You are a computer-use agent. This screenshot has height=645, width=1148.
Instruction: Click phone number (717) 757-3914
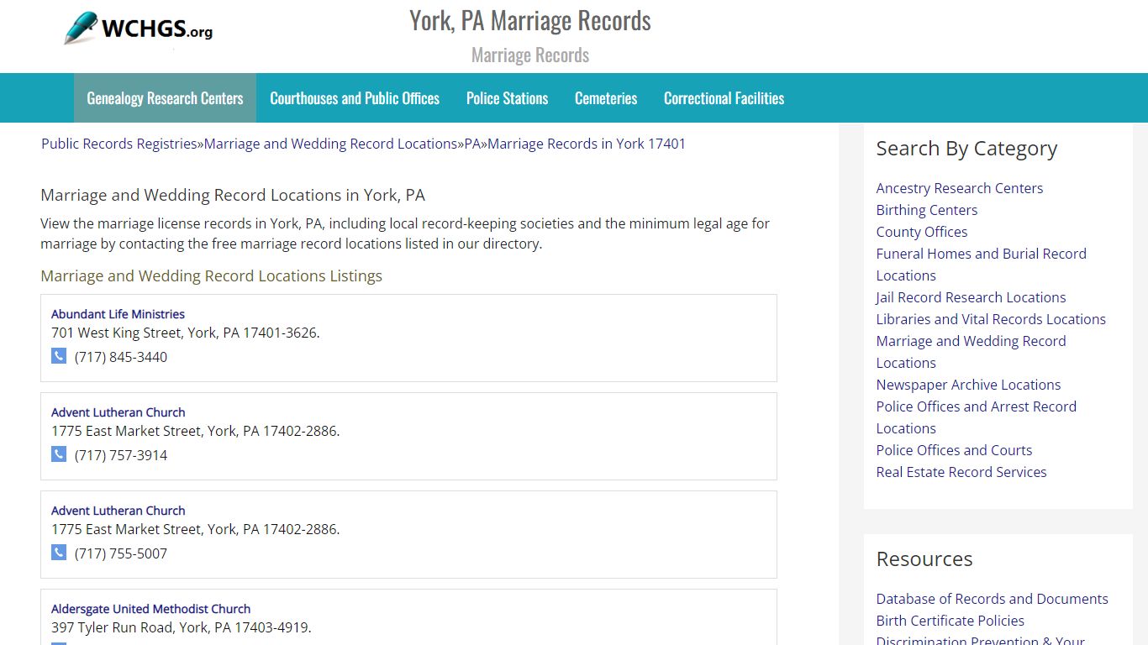pos(121,455)
